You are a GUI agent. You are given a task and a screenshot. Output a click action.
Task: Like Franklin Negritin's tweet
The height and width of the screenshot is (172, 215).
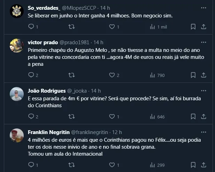click(112, 165)
